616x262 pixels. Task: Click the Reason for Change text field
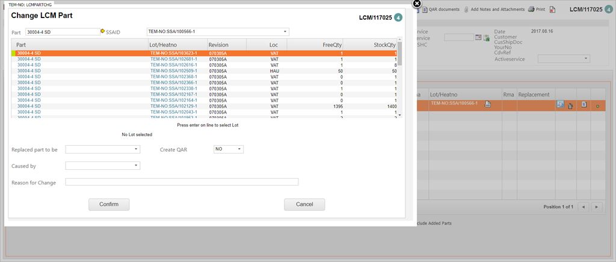pos(182,182)
